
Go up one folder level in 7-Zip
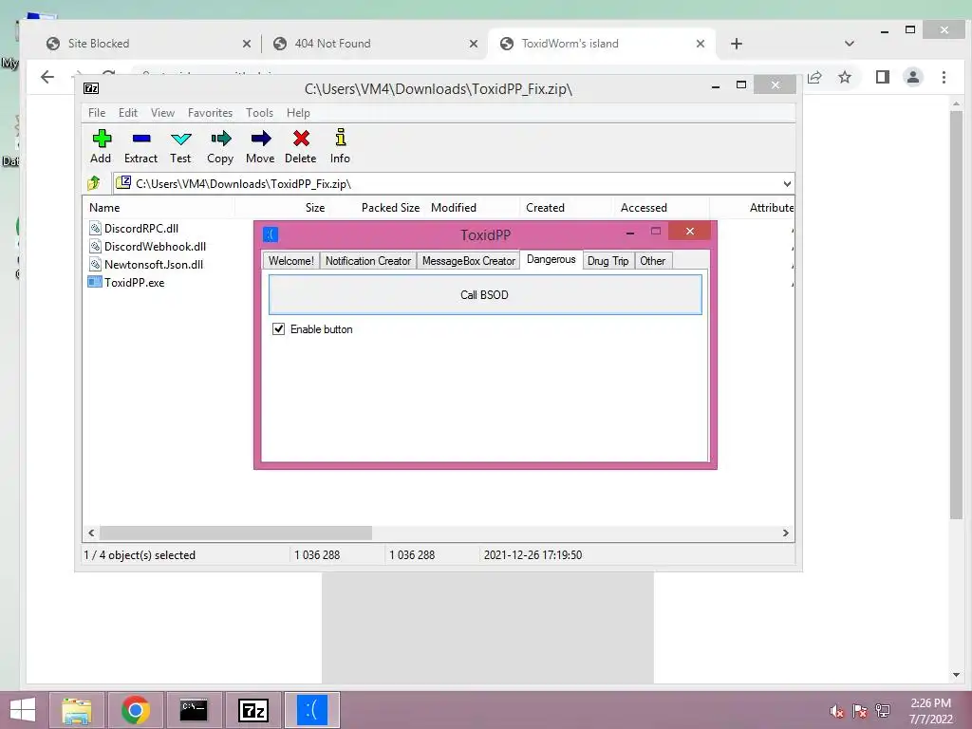(94, 183)
